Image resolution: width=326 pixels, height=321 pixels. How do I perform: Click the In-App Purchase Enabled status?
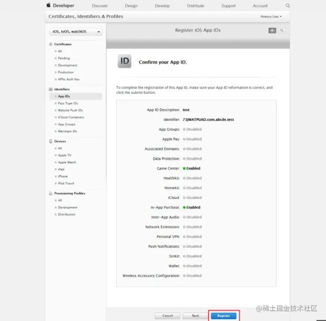tap(192, 207)
